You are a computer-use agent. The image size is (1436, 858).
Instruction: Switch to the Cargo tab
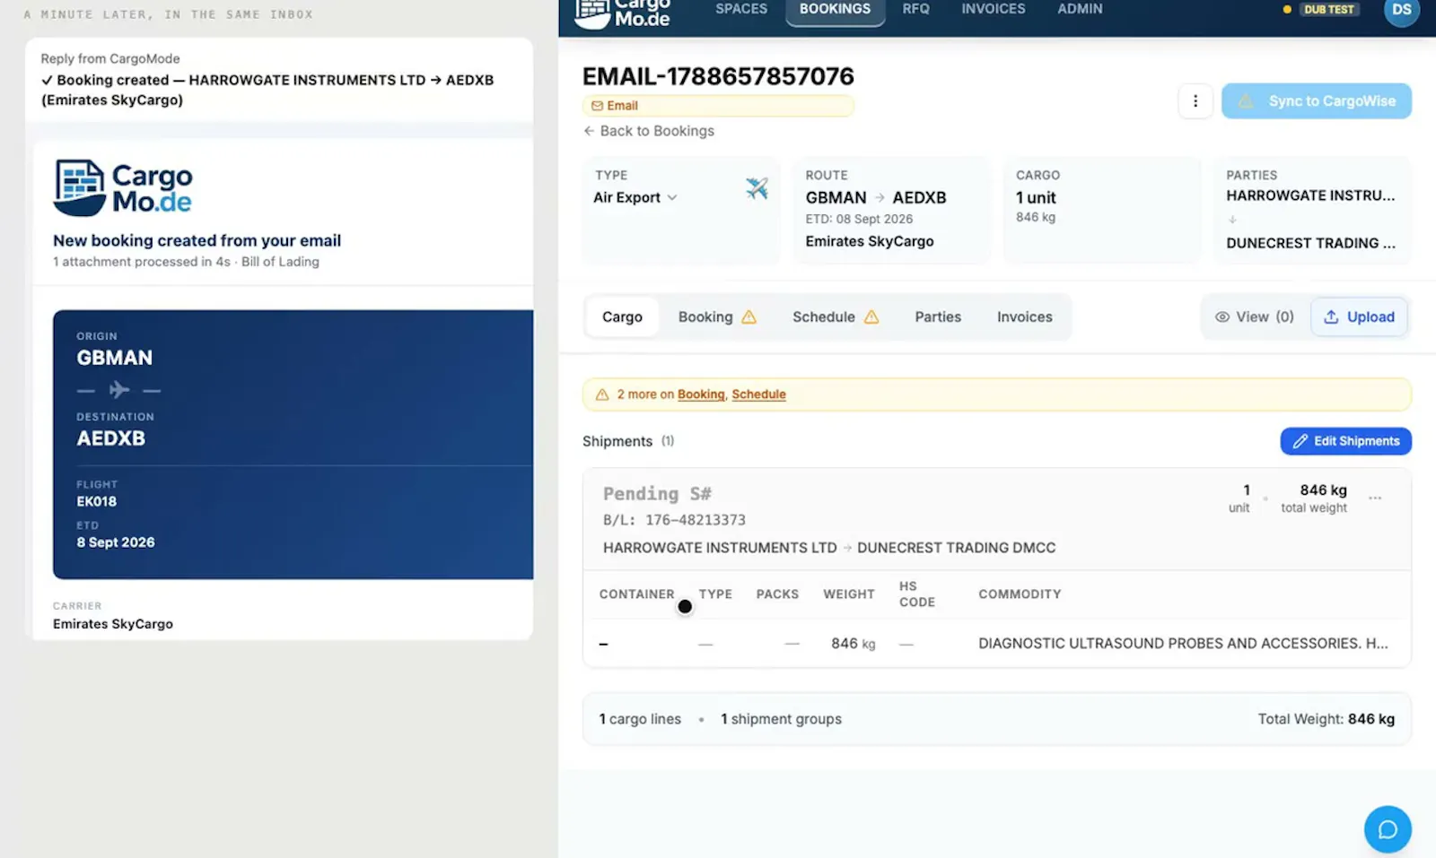pyautogui.click(x=622, y=316)
